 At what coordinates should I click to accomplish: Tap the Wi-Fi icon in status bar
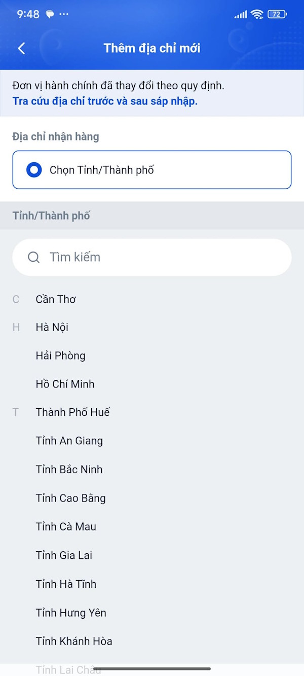point(256,14)
